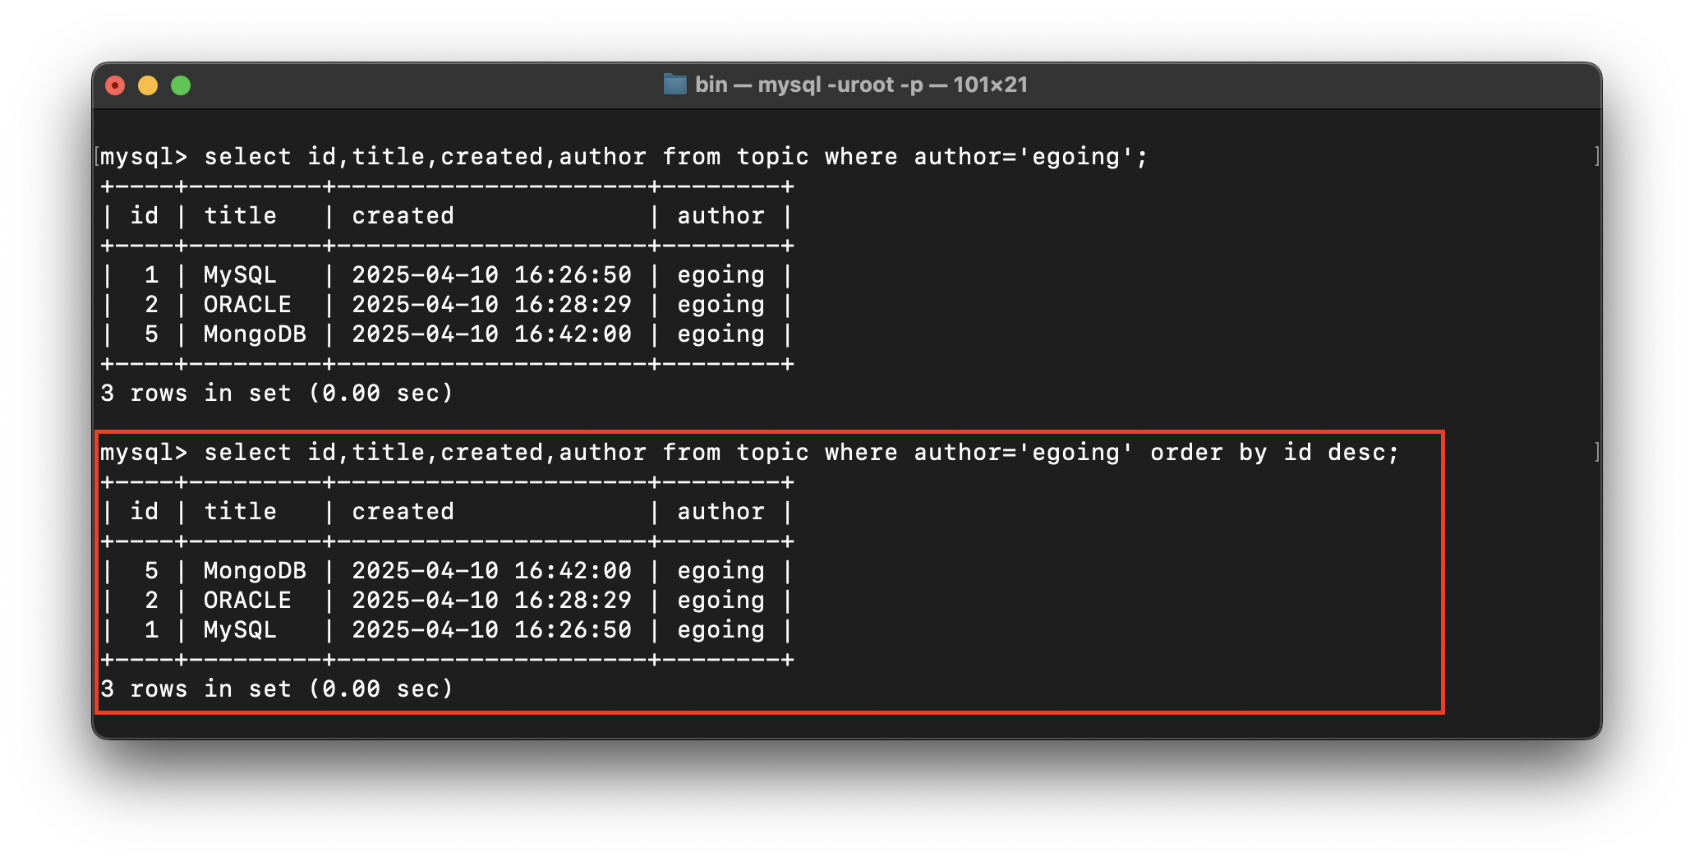Screen dimensions: 1694x861
Task: Click id '2' in the first result table
Action: coord(151,305)
